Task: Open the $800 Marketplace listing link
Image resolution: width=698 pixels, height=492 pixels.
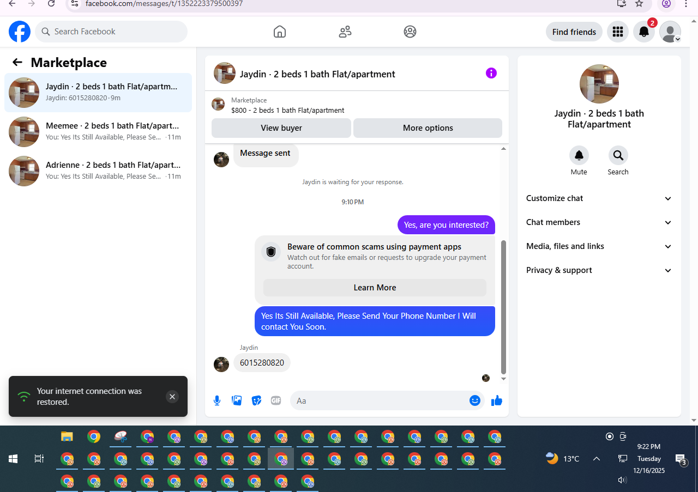Action: (x=288, y=110)
